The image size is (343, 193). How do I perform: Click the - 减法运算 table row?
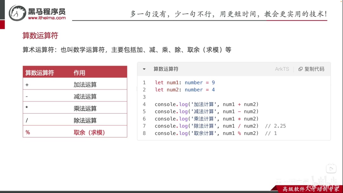75,96
